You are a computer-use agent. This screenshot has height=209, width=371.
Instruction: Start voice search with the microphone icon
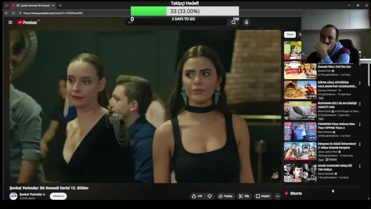246,22
